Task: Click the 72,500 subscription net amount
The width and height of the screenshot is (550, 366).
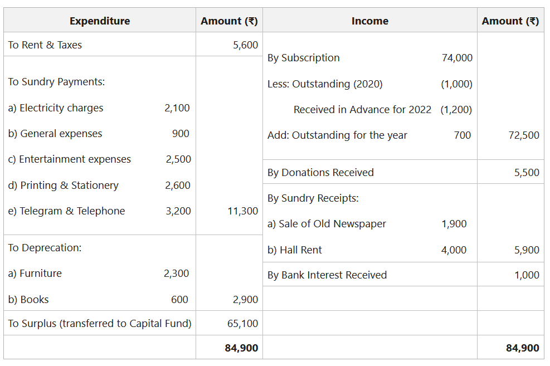Action: click(524, 135)
